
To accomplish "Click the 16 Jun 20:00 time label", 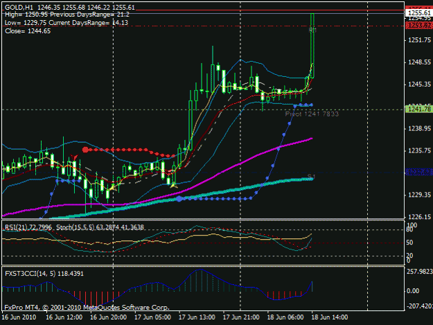I will tap(108, 317).
